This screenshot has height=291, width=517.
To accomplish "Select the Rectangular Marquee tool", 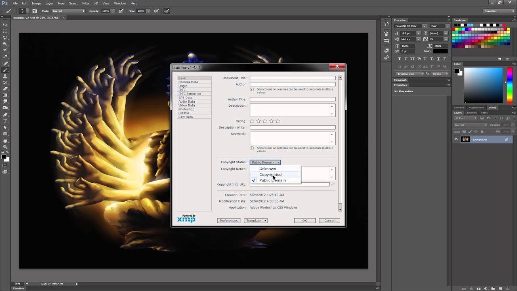I will [5, 31].
